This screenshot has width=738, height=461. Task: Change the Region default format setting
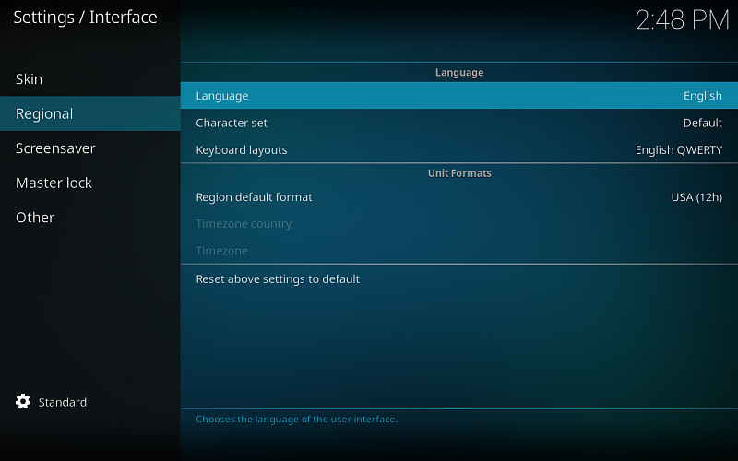click(x=458, y=197)
